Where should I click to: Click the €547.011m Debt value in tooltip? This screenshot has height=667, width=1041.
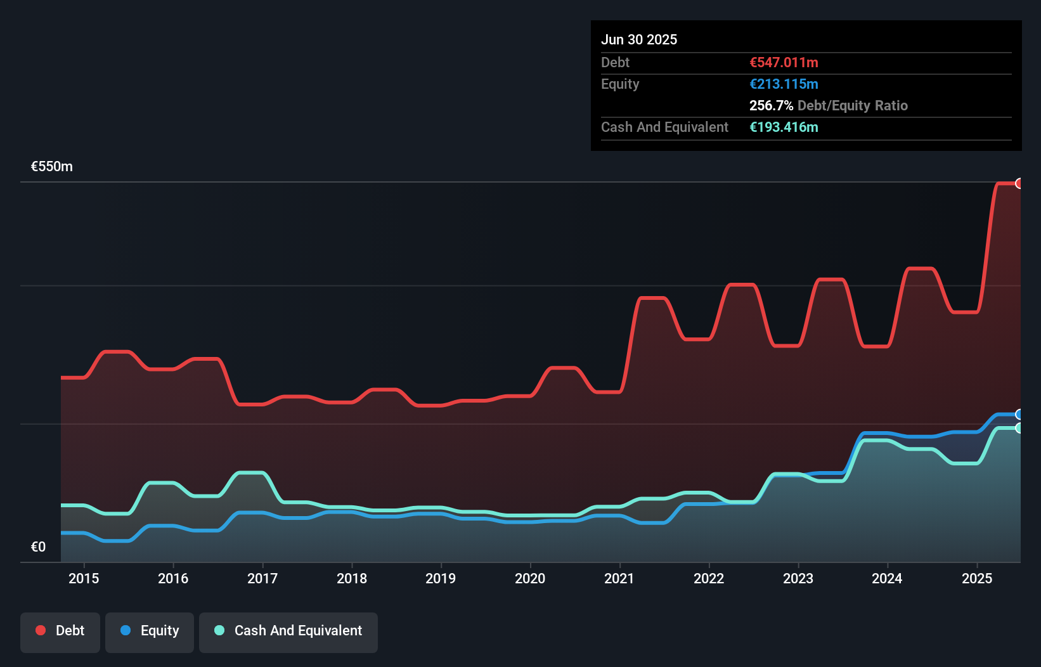pos(784,63)
